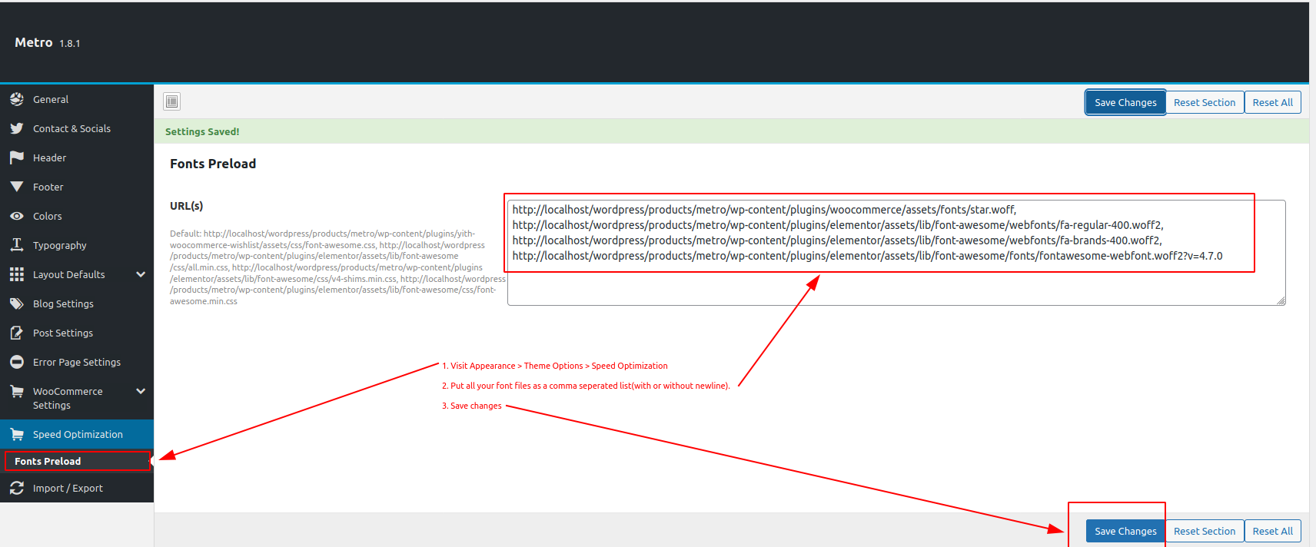Select Speed Optimization menu item
The image size is (1316, 547).
point(77,434)
